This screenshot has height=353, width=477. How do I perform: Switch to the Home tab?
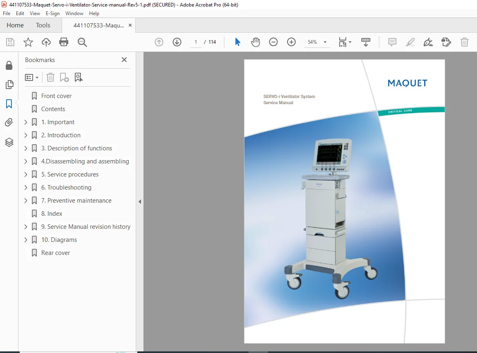(15, 25)
